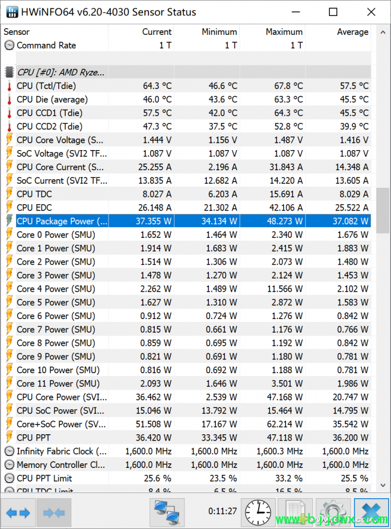Click the 42.106 A maximum value
This screenshot has height=529, width=391.
pos(286,208)
